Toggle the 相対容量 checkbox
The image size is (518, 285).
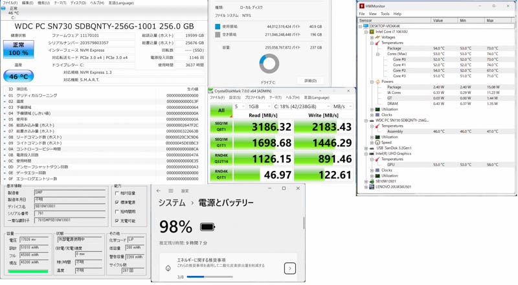click(x=117, y=194)
